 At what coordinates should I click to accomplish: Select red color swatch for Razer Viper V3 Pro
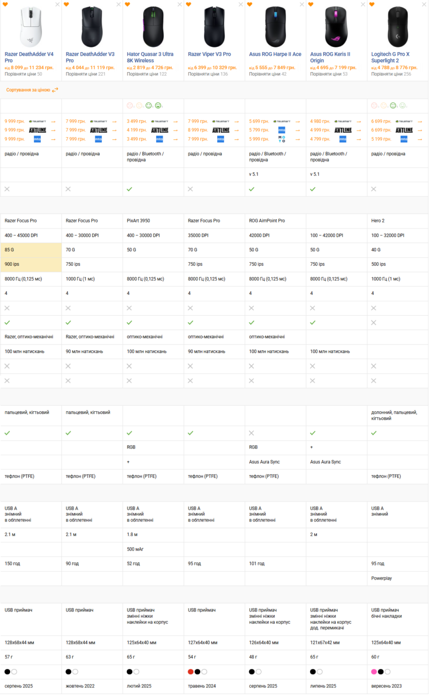[x=191, y=672]
